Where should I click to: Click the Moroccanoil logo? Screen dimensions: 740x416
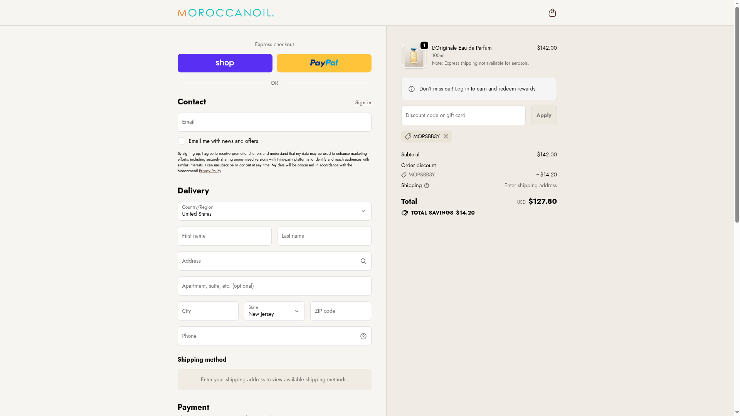pos(225,13)
